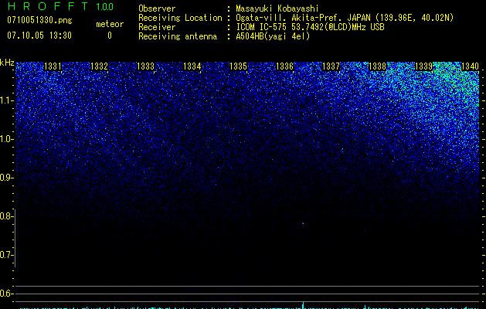The height and width of the screenshot is (309, 486).
Task: Select the location text Ogata-vill. Akita-Pref. JAPAN
Action: [x=303, y=18]
